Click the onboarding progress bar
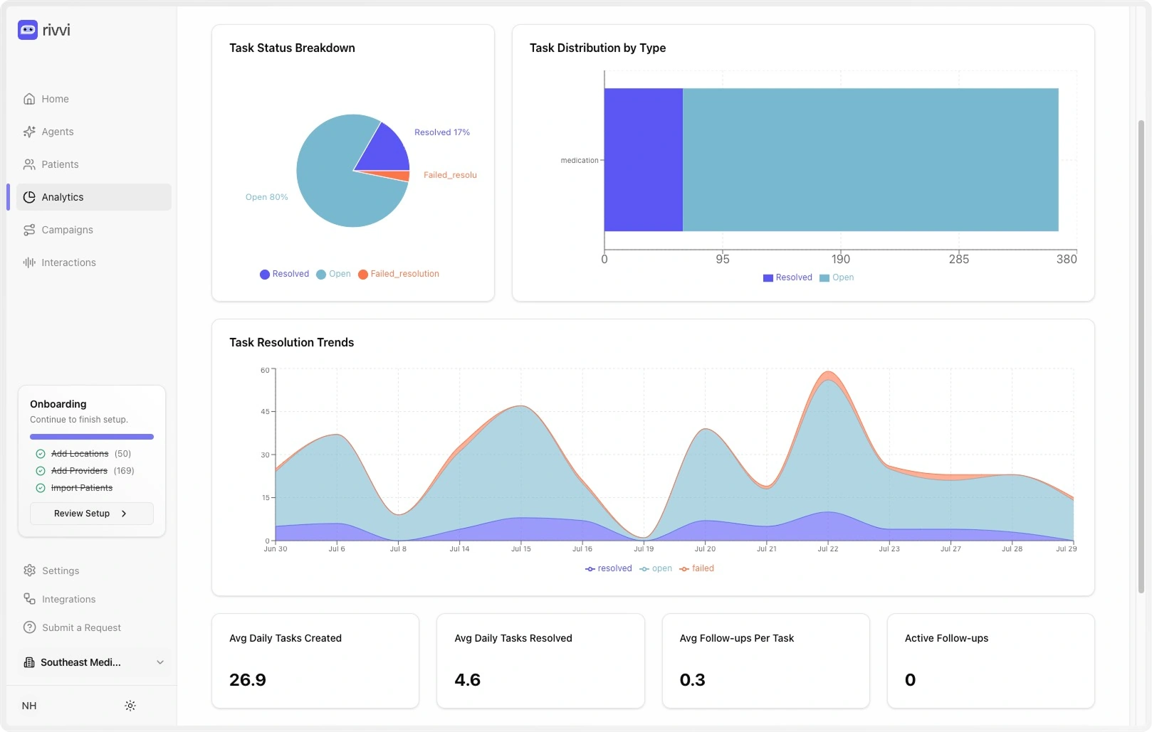 (x=91, y=436)
